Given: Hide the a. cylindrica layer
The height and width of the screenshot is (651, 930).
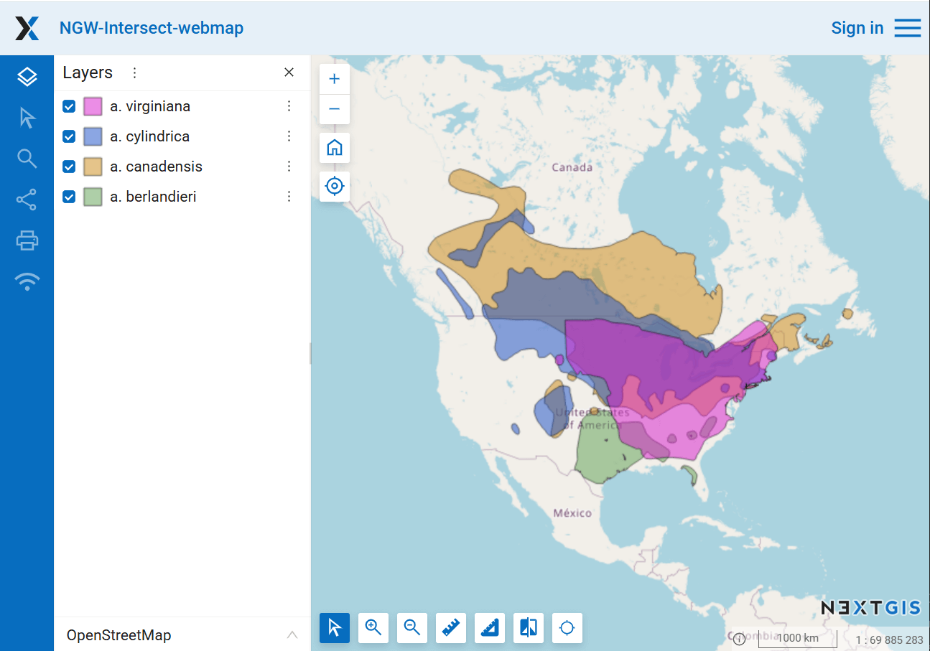Looking at the screenshot, I should pyautogui.click(x=69, y=136).
